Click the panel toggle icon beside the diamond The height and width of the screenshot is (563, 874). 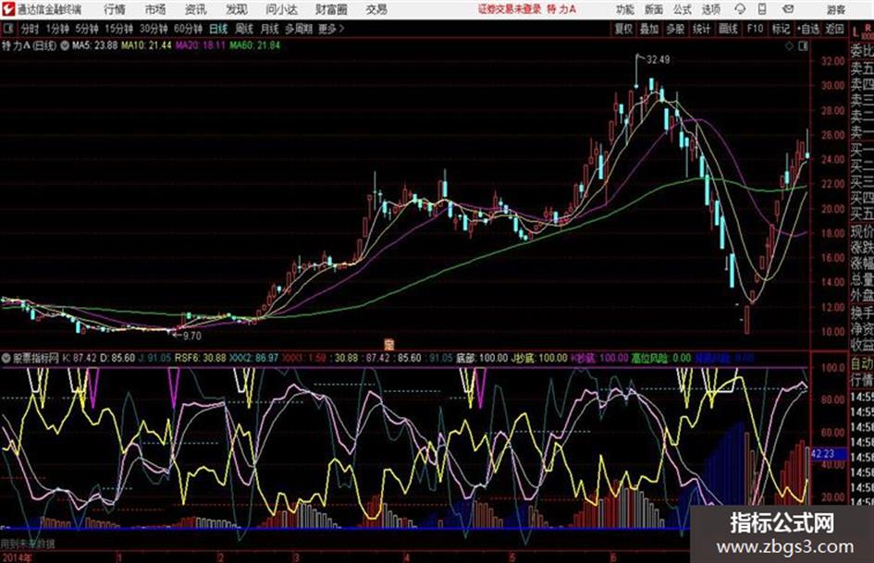803,46
